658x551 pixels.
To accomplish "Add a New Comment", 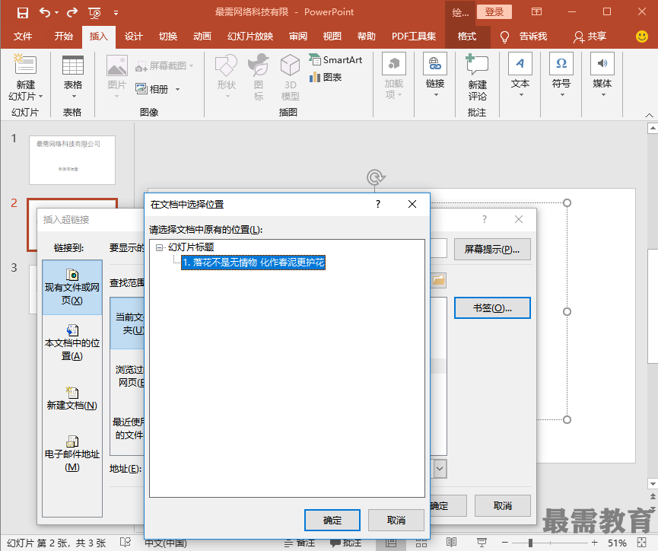I will click(x=477, y=78).
